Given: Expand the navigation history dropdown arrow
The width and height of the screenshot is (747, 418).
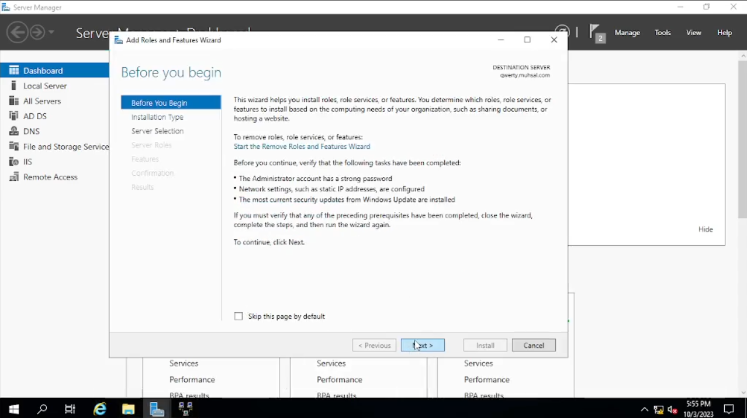Looking at the screenshot, I should (52, 32).
